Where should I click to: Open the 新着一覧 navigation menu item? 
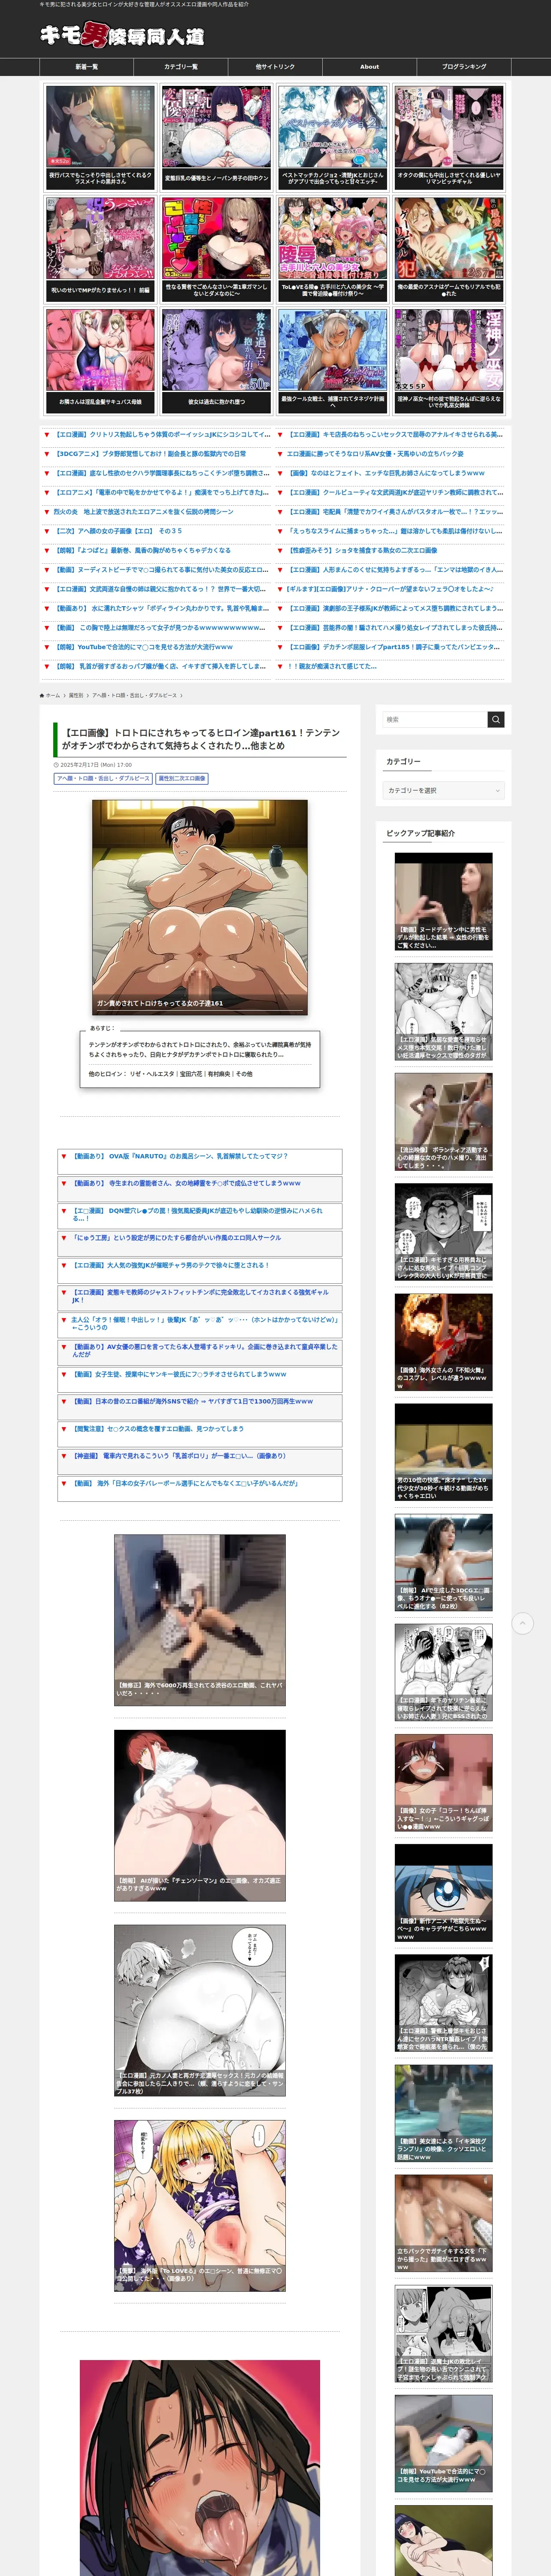pyautogui.click(x=87, y=67)
